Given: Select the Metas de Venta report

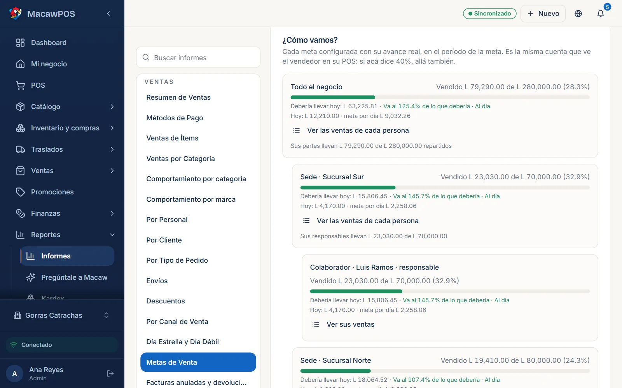Looking at the screenshot, I should click(198, 362).
